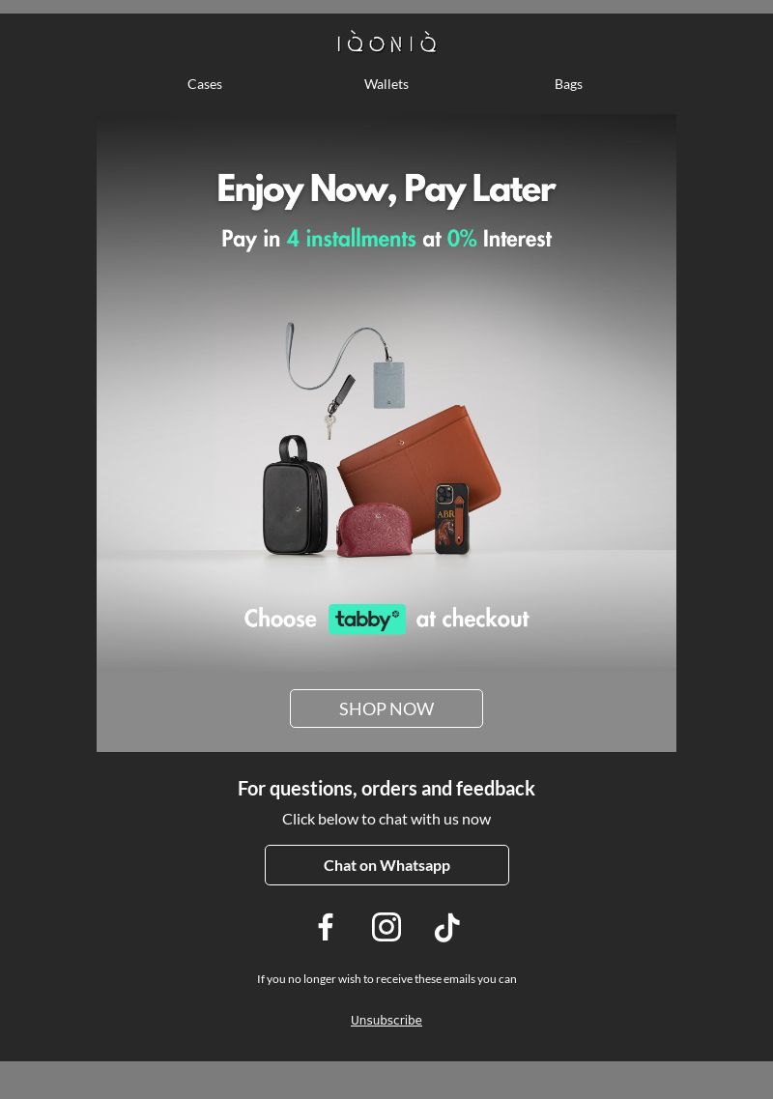Select the brown leather laptop sleeve
773x1099 pixels.
420,466
